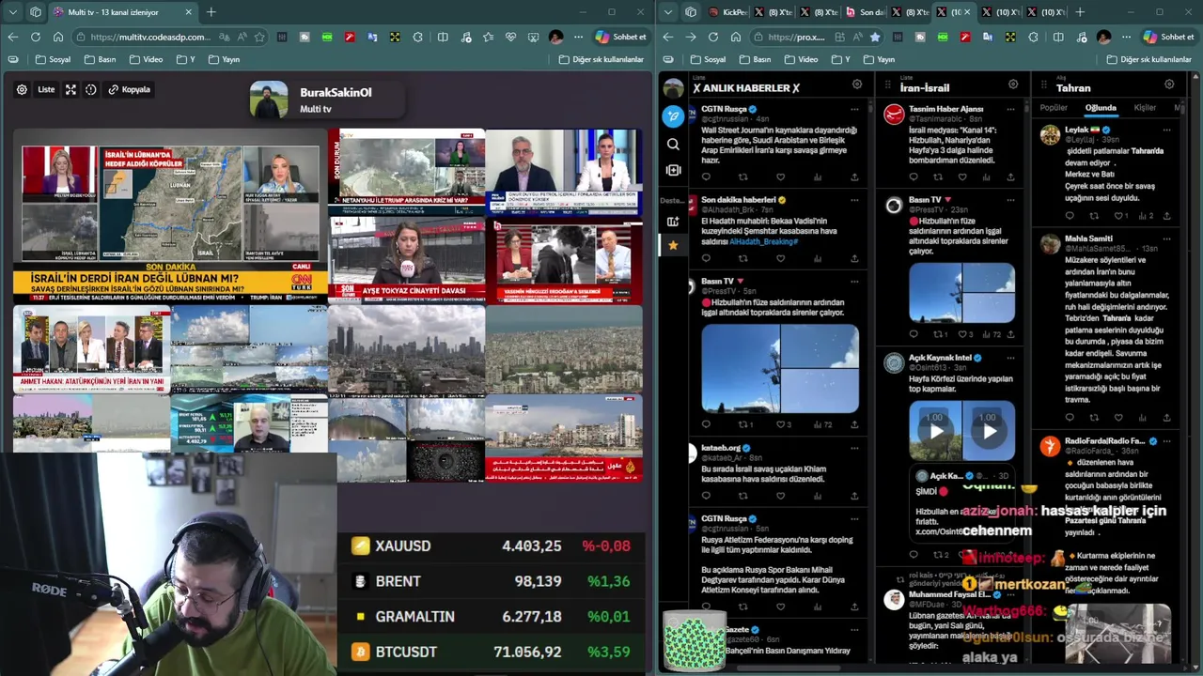Favorite the multitv page with star icon
Screen dimensions: 1203x676
click(x=259, y=37)
